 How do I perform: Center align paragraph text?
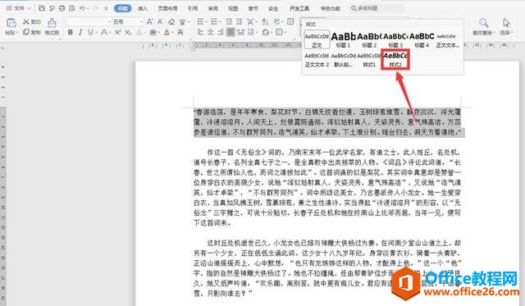pyautogui.click(x=211, y=32)
